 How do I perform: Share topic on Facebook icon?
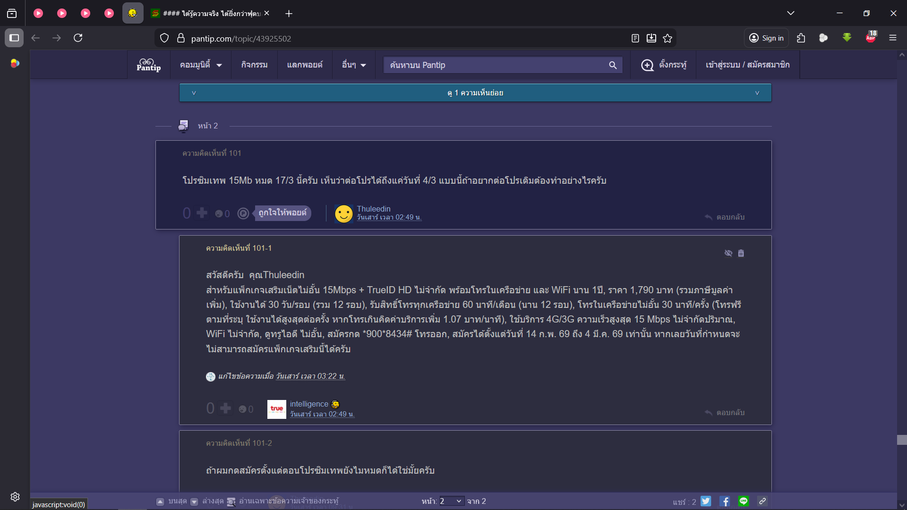click(725, 501)
